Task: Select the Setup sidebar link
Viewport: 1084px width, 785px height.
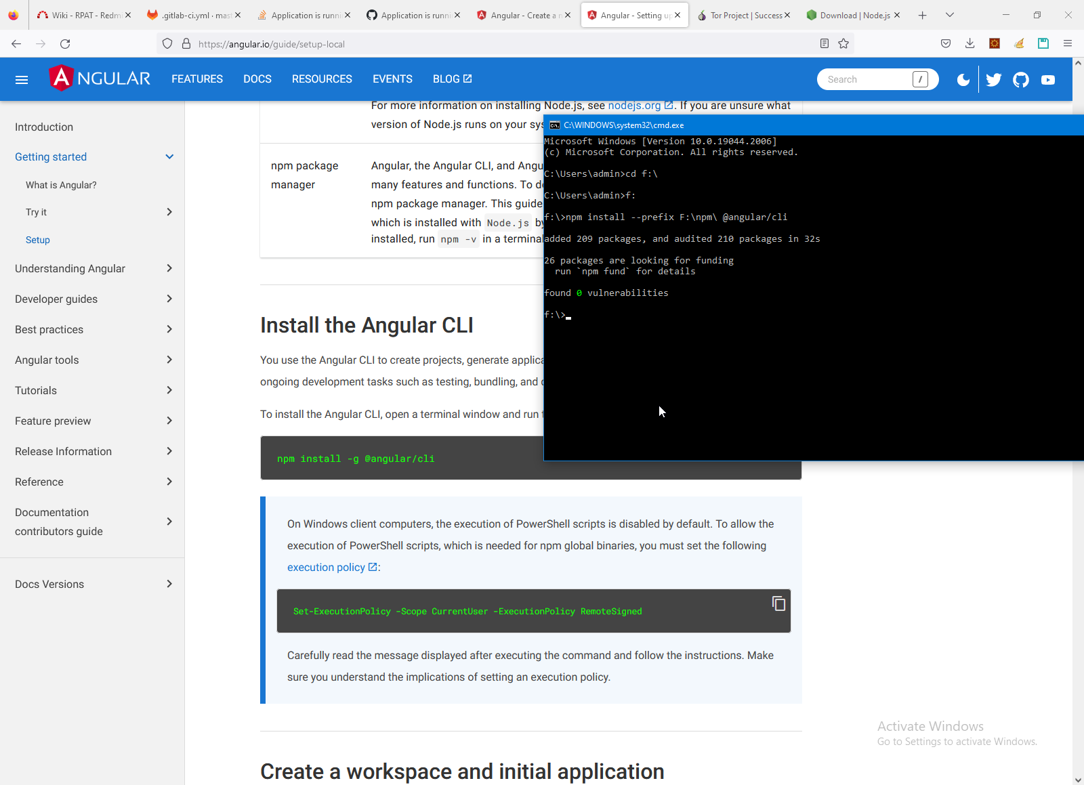Action: coord(38,240)
